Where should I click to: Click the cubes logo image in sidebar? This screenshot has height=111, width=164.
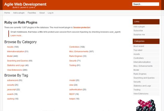point(146,105)
